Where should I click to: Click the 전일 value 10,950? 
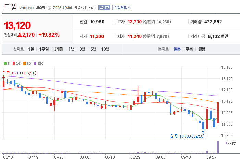(97, 22)
